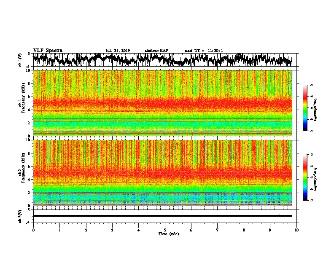Click the "2" kHz tick on ch.2 frequency axis
334x258 pixels.
[29, 193]
